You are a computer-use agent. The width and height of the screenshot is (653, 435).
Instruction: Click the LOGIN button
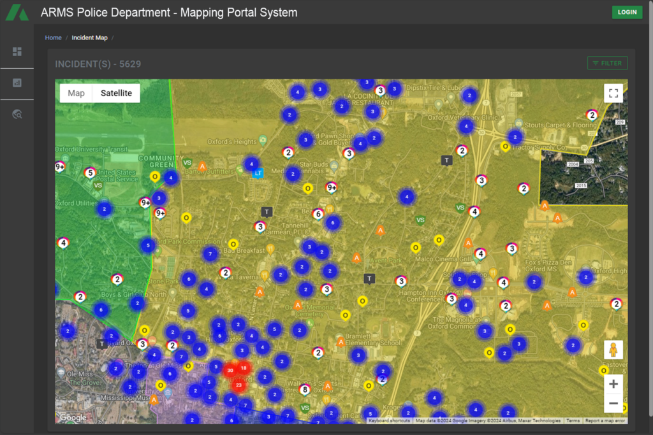coord(627,12)
